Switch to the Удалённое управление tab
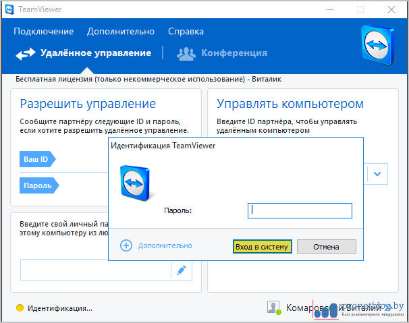This screenshot has height=323, width=409. point(96,53)
